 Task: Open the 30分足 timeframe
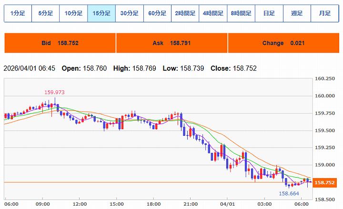(x=129, y=13)
